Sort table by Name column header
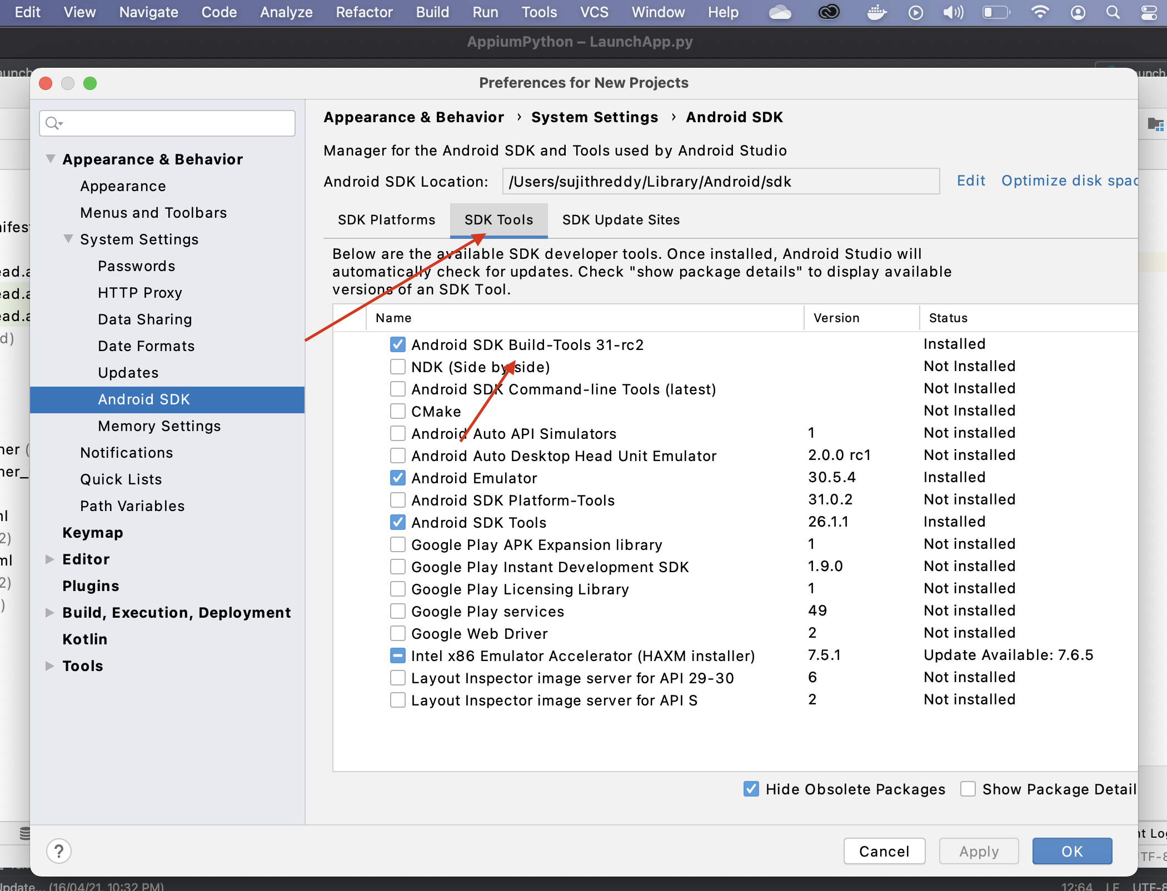The height and width of the screenshot is (891, 1167). click(585, 318)
